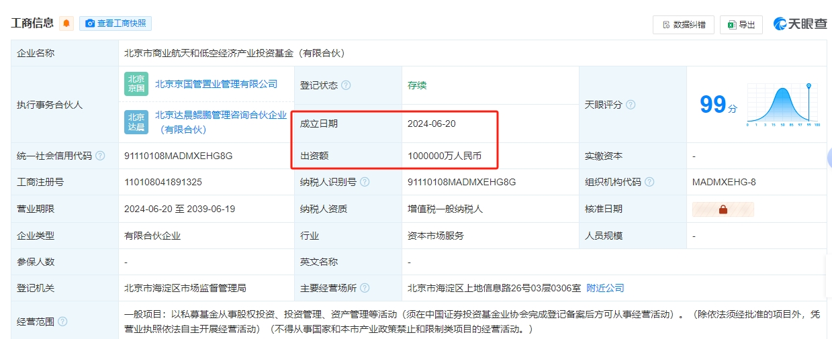Open help icon beside 登记状态
Image resolution: width=832 pixels, height=339 pixels.
346,85
